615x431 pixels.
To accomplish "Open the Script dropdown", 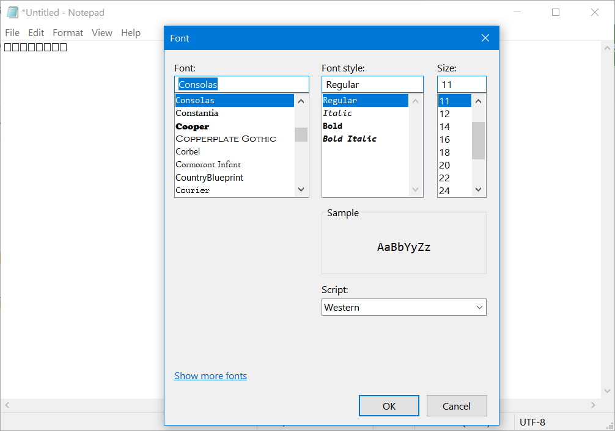I will tap(404, 307).
